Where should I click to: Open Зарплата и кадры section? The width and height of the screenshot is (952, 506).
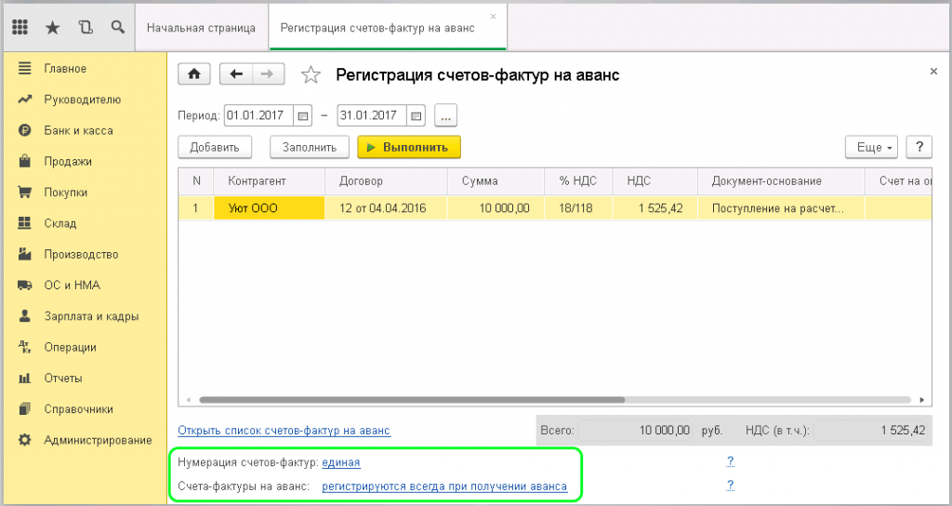tap(91, 316)
